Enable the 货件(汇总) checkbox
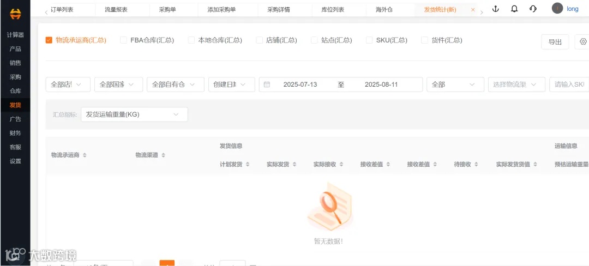This screenshot has width=589, height=266. (x=424, y=40)
